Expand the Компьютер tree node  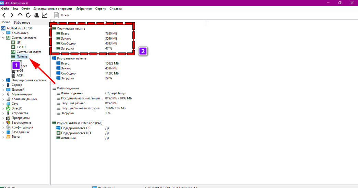point(3,33)
